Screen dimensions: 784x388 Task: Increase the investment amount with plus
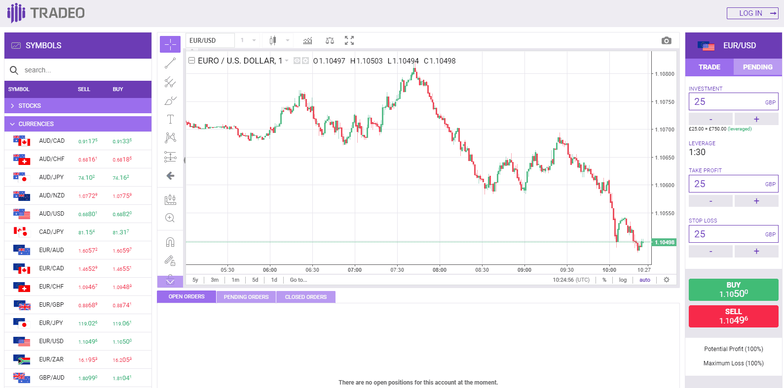(x=756, y=119)
